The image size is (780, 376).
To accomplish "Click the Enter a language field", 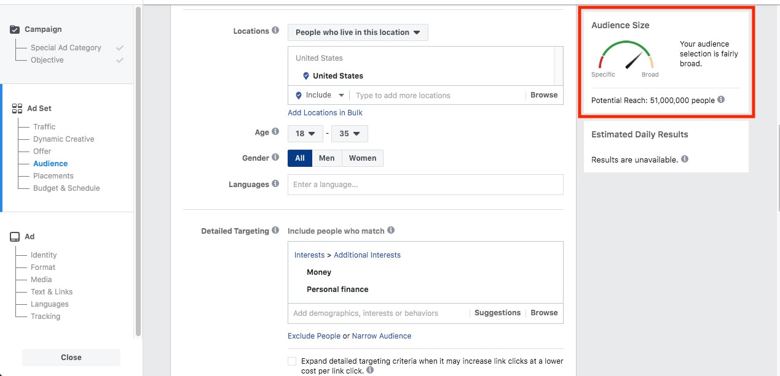I will click(x=425, y=185).
